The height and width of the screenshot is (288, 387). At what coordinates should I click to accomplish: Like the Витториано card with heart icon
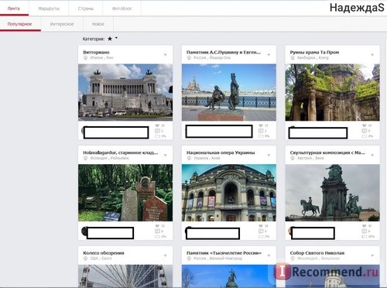point(157,125)
